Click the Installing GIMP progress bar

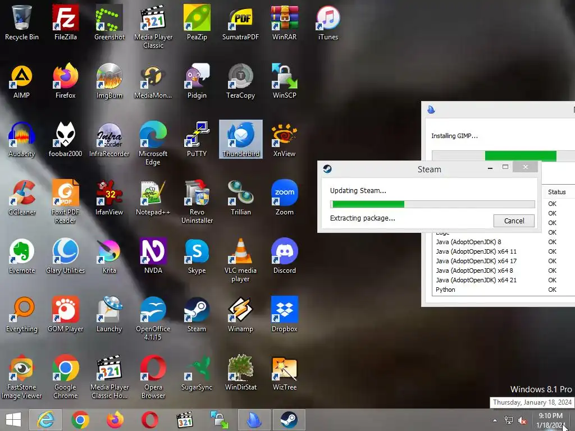(503, 156)
